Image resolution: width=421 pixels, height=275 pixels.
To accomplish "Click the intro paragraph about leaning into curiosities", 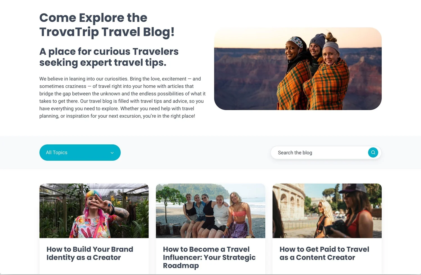I will tap(122, 97).
